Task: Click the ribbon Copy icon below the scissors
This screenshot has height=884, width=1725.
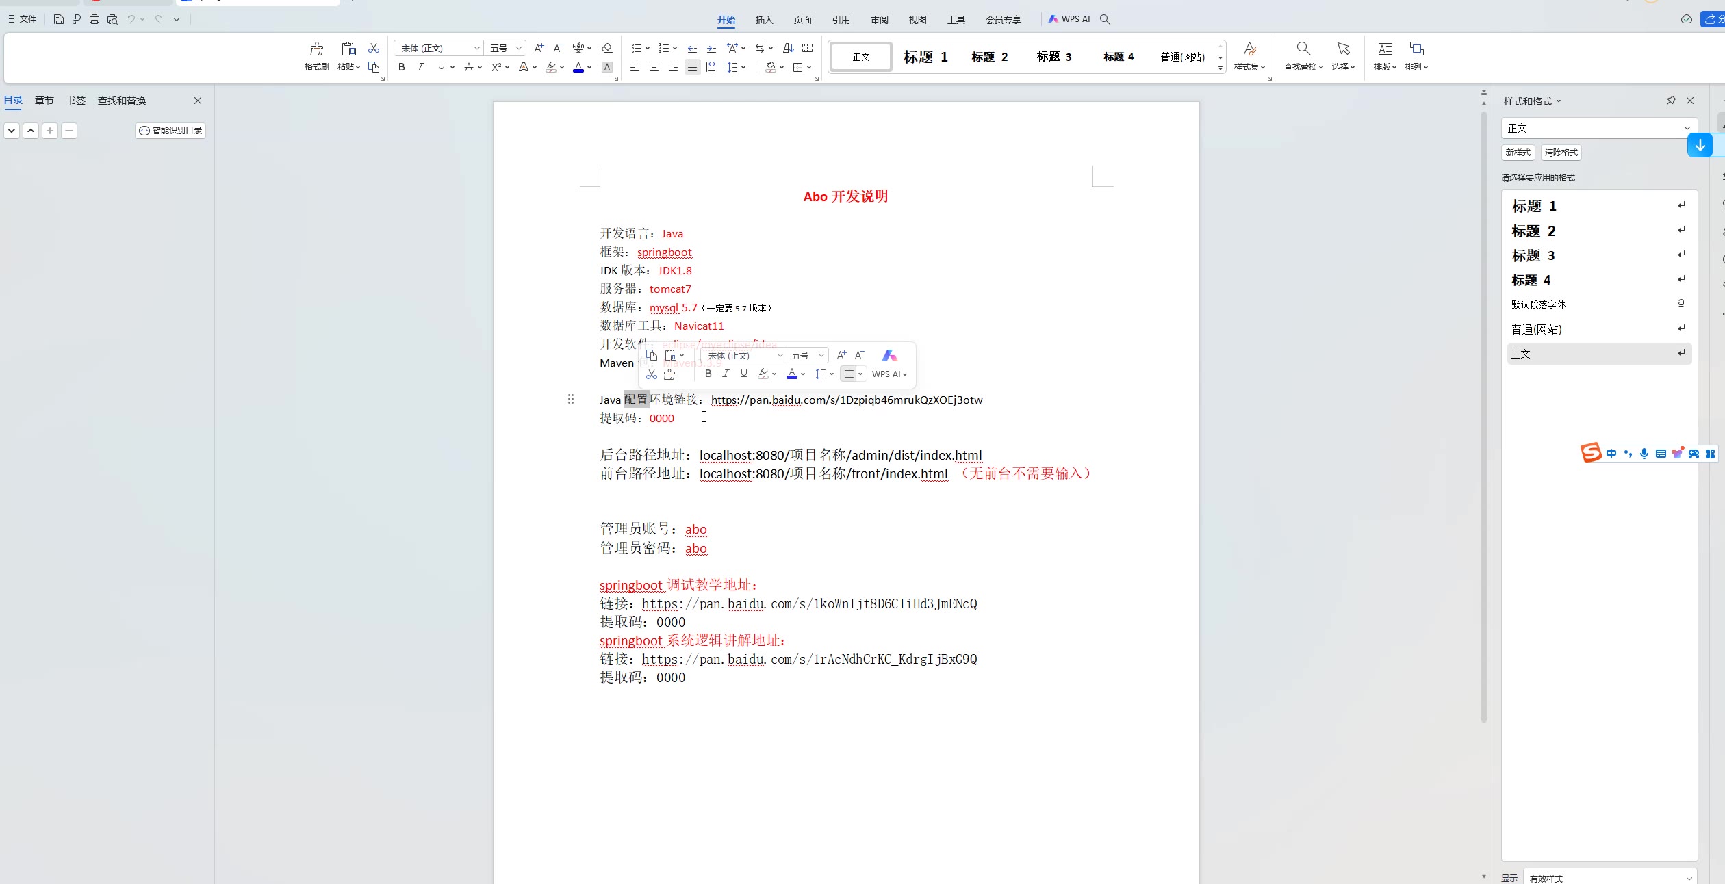Action: tap(374, 67)
